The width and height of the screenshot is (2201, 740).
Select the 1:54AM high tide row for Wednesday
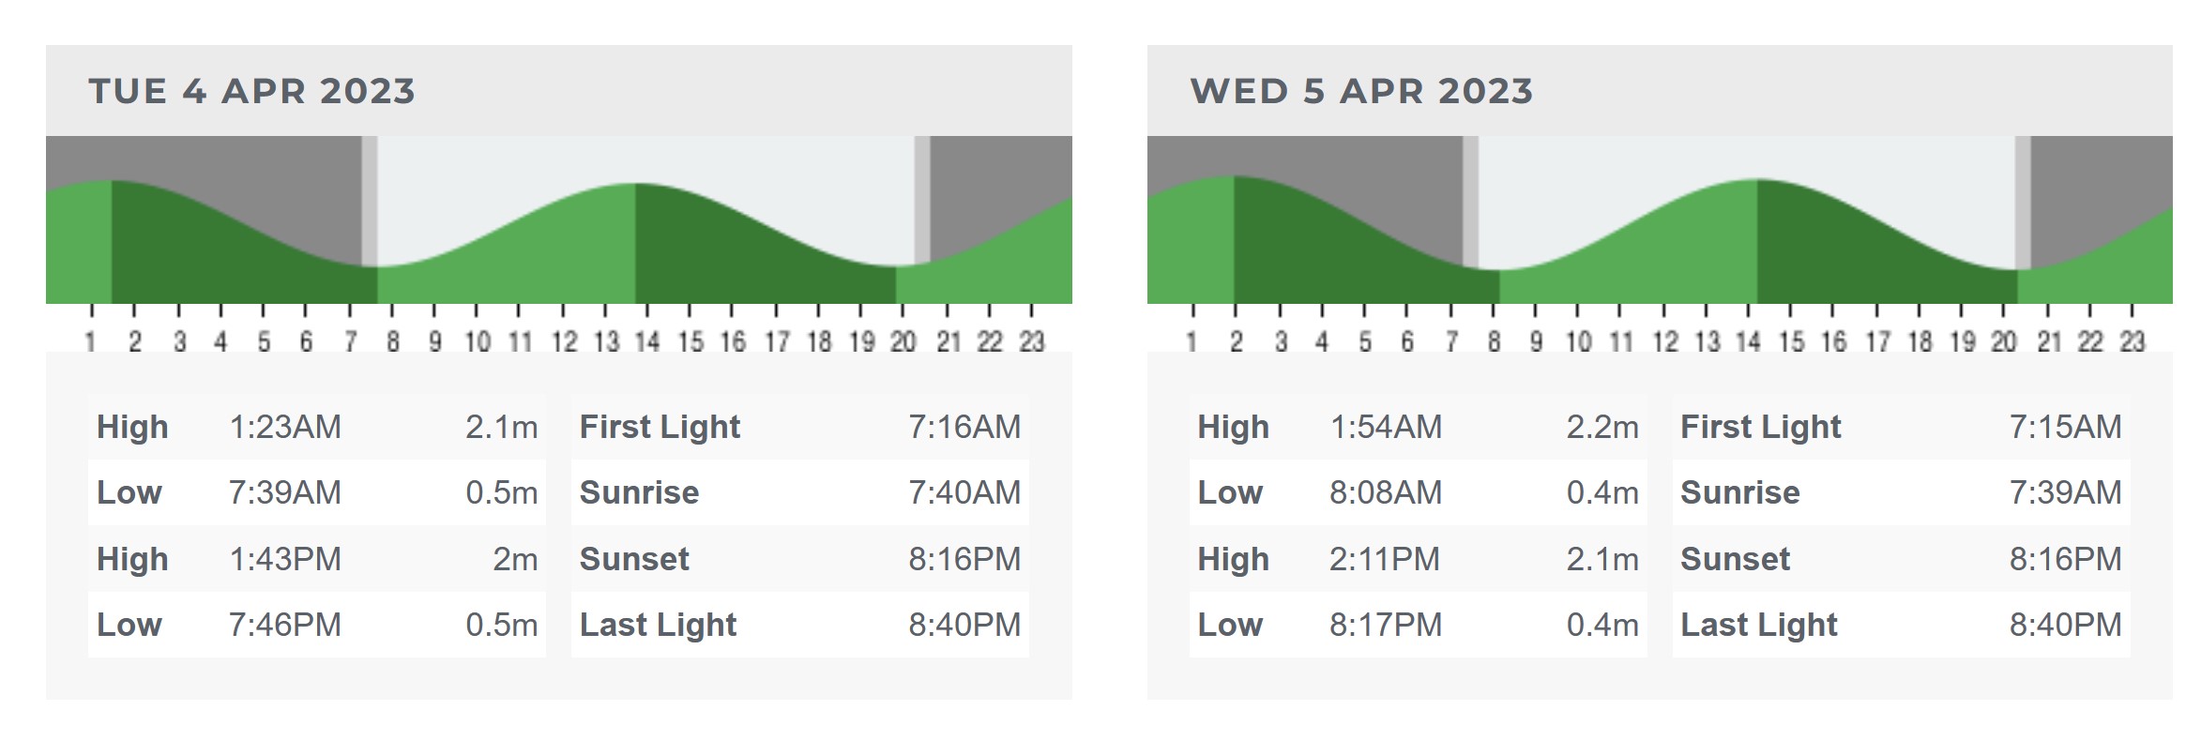tap(1418, 427)
